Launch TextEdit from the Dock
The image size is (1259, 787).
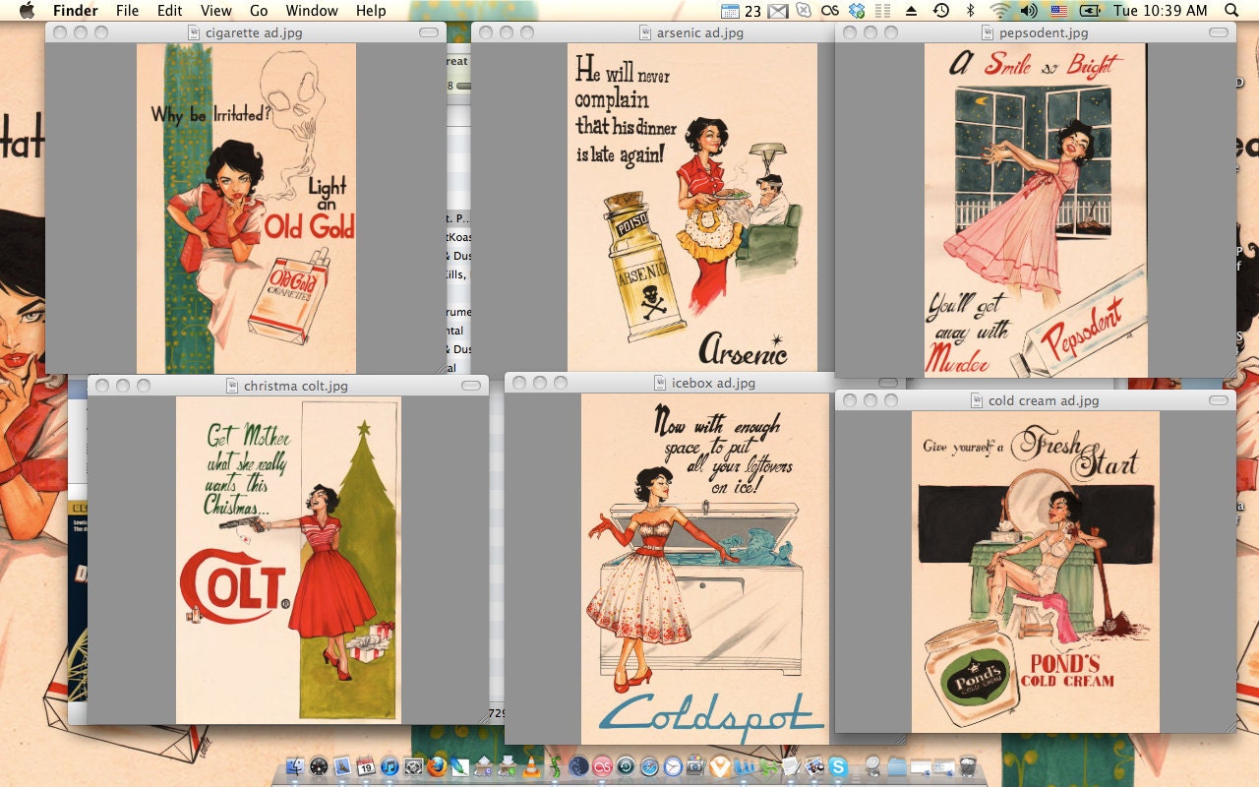[790, 766]
